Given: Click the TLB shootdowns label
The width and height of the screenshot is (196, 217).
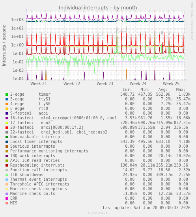Looking at the screenshot, I should [27, 174].
